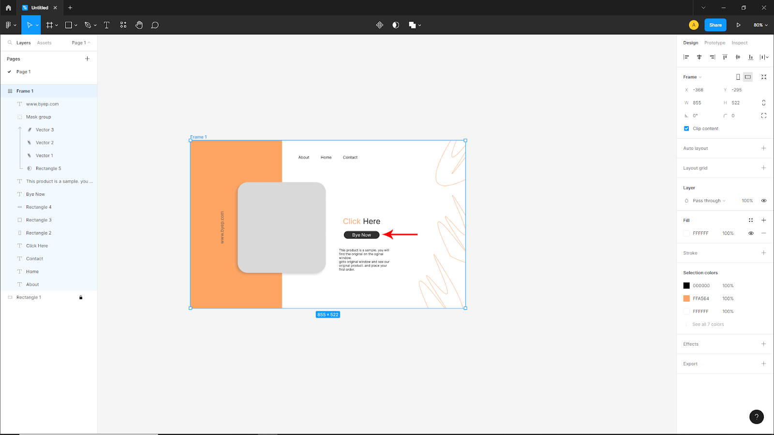
Task: Select the Comment tool
Action: click(155, 25)
